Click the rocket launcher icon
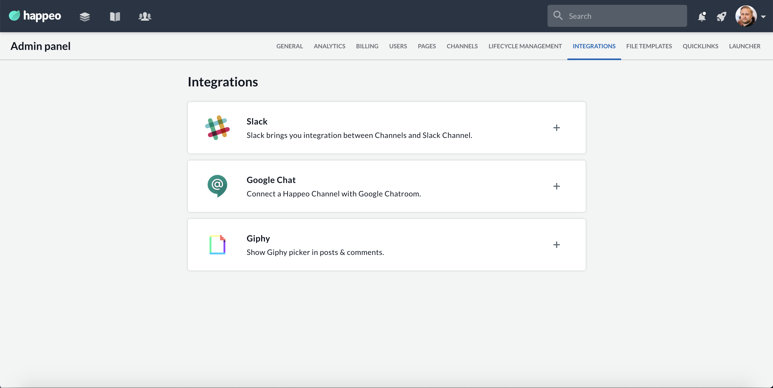The image size is (773, 388). [721, 17]
